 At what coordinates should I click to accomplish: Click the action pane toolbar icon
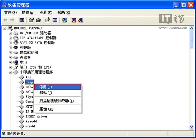55,20
